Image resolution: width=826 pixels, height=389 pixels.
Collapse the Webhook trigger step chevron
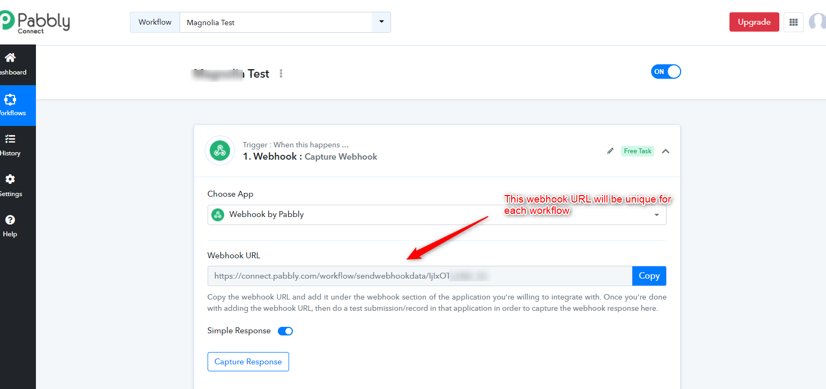tap(666, 151)
